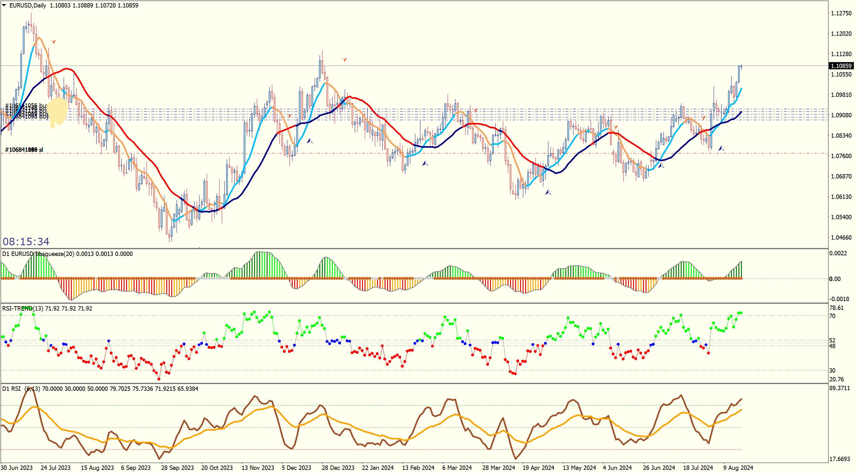Click the 08:15:34 timer text on chart
The image size is (857, 473).
(x=26, y=241)
